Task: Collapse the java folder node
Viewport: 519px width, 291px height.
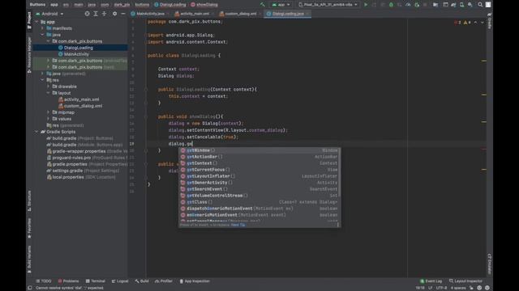Action: 42,35
